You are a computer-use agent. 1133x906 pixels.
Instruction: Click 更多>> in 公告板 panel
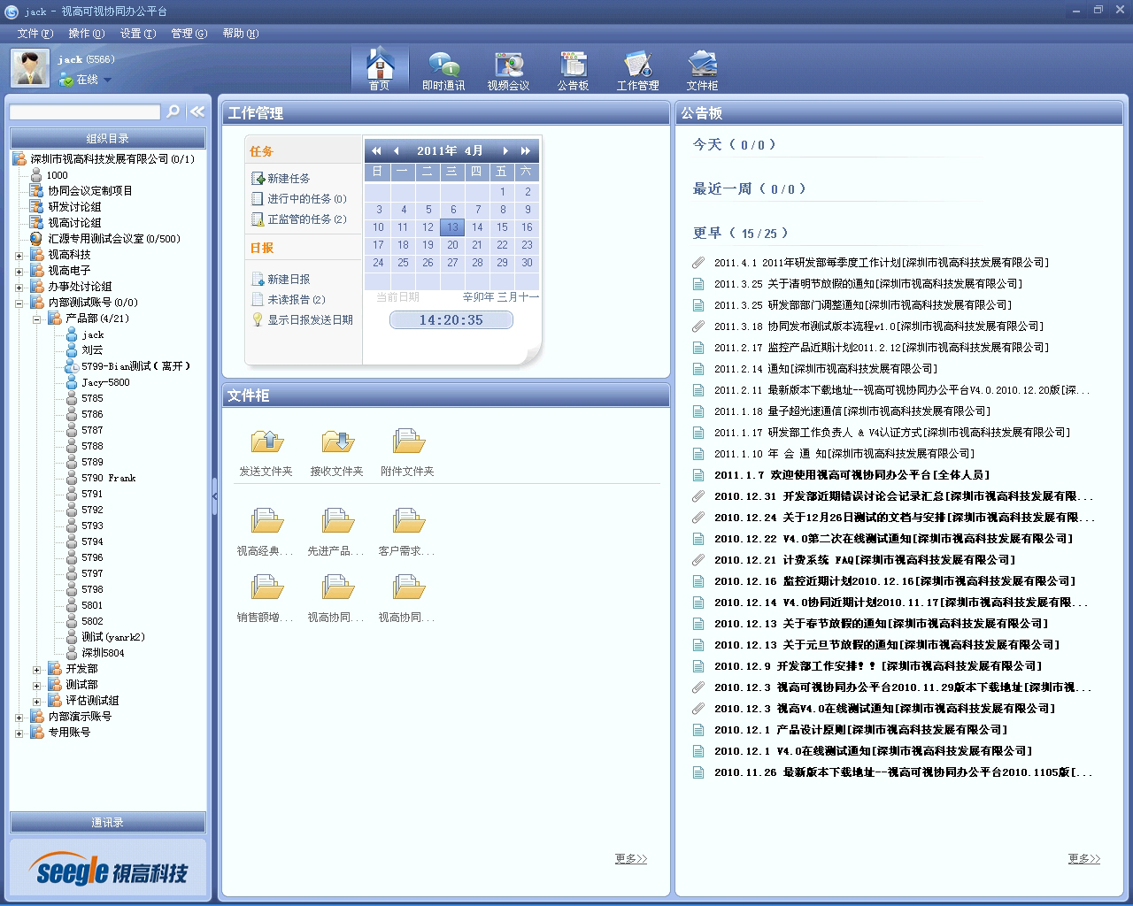tap(1084, 858)
